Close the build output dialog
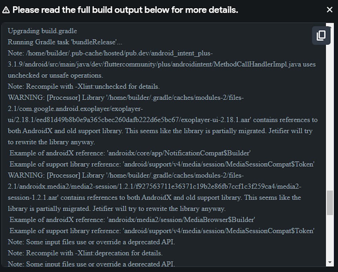This screenshot has height=272, width=338. pyautogui.click(x=330, y=10)
